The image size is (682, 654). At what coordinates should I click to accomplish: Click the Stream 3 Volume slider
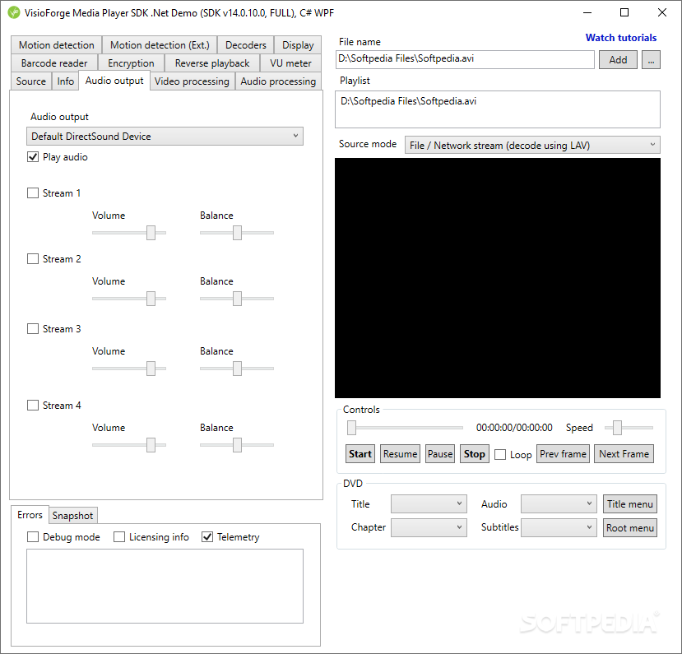129,369
